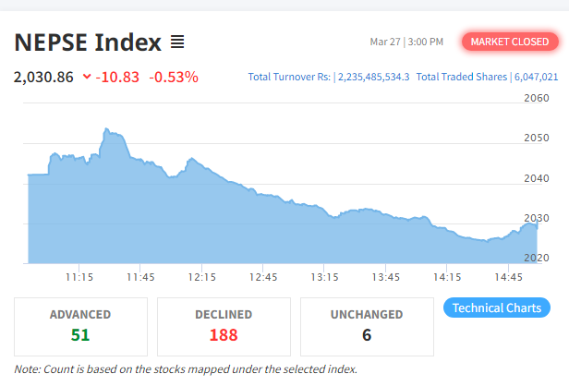Viewport: 569px width, 386px height.
Task: Click the 14:45 time axis label
Action: click(508, 277)
